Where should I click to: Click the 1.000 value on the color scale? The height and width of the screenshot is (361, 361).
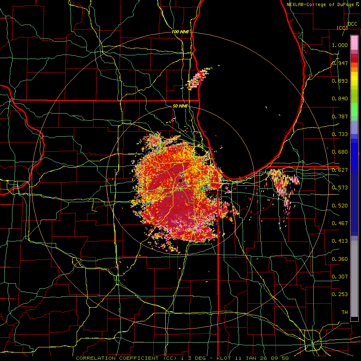[x=340, y=45]
